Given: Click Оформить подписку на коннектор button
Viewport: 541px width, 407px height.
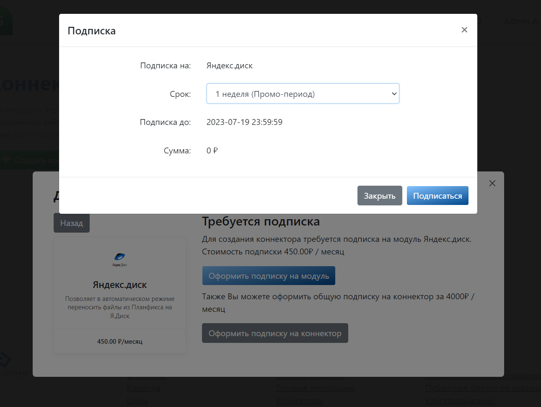Looking at the screenshot, I should click(275, 333).
